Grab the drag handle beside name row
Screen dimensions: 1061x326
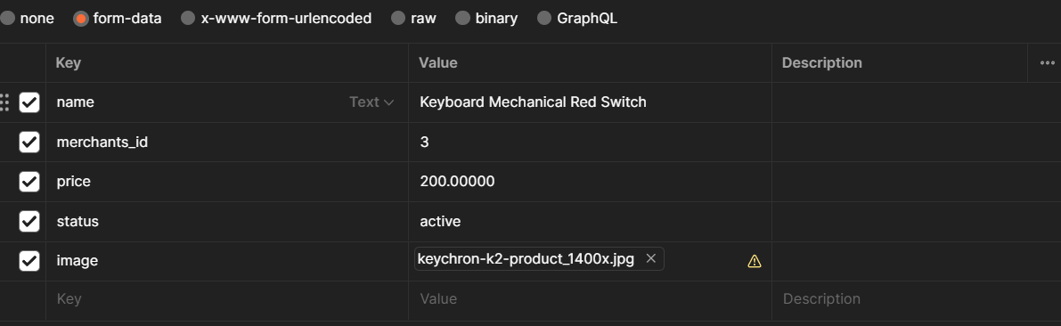click(x=4, y=102)
